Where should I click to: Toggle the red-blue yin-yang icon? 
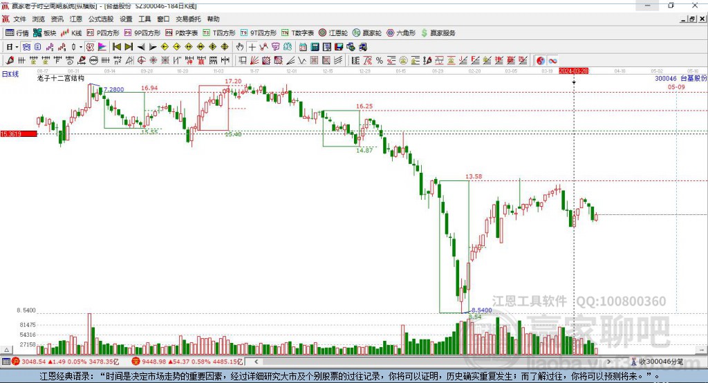click(540, 61)
